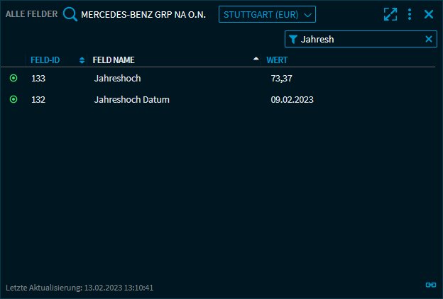Select the Jahreshoch row

(117, 79)
